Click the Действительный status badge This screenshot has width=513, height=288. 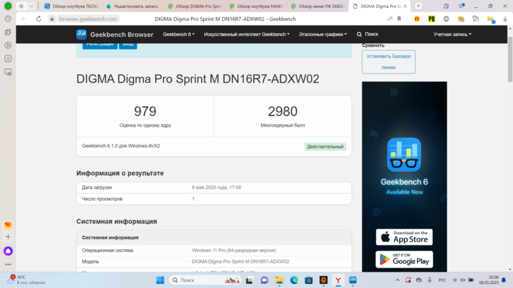325,147
